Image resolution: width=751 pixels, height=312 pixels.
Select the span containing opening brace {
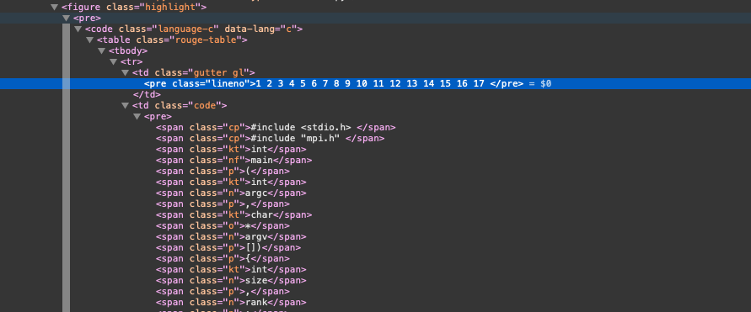[223, 258]
